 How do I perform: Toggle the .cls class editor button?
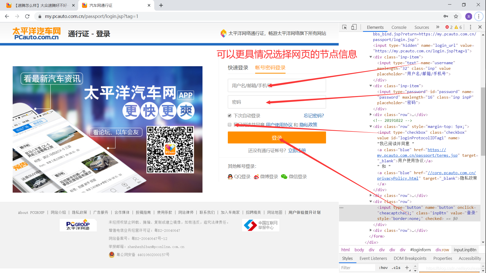pos(396,267)
